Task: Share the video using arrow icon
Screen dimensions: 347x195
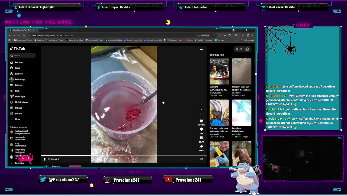Action: [x=201, y=147]
